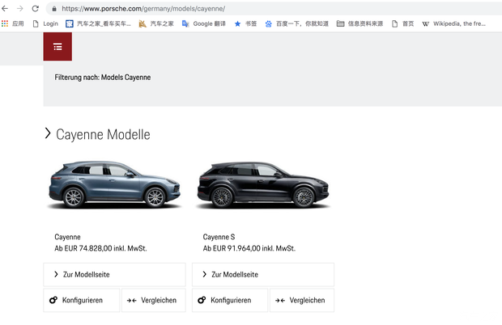Reload the page with refresh icon
The width and height of the screenshot is (502, 325).
click(35, 8)
